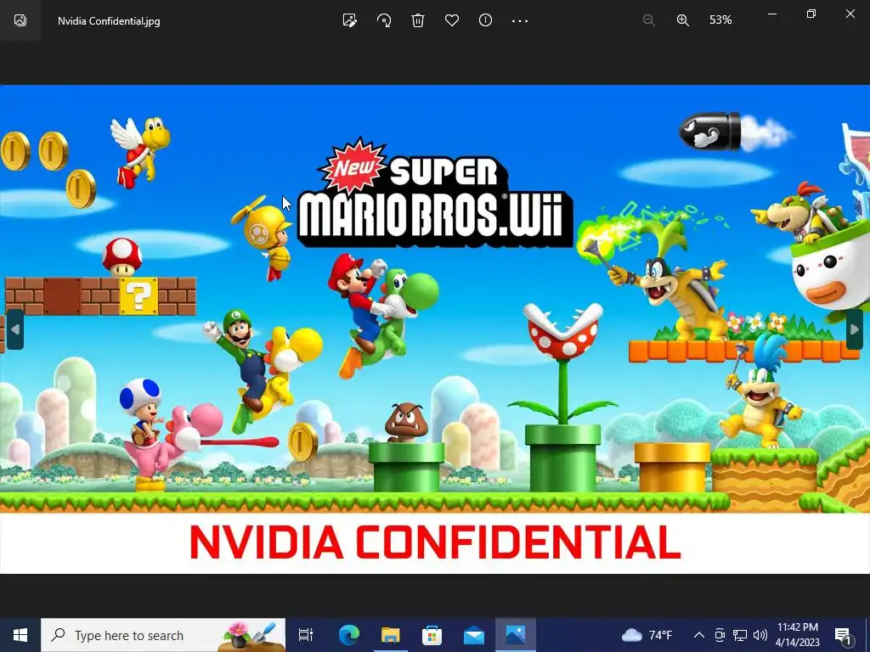Open Microsoft Store from the taskbar

(x=432, y=635)
